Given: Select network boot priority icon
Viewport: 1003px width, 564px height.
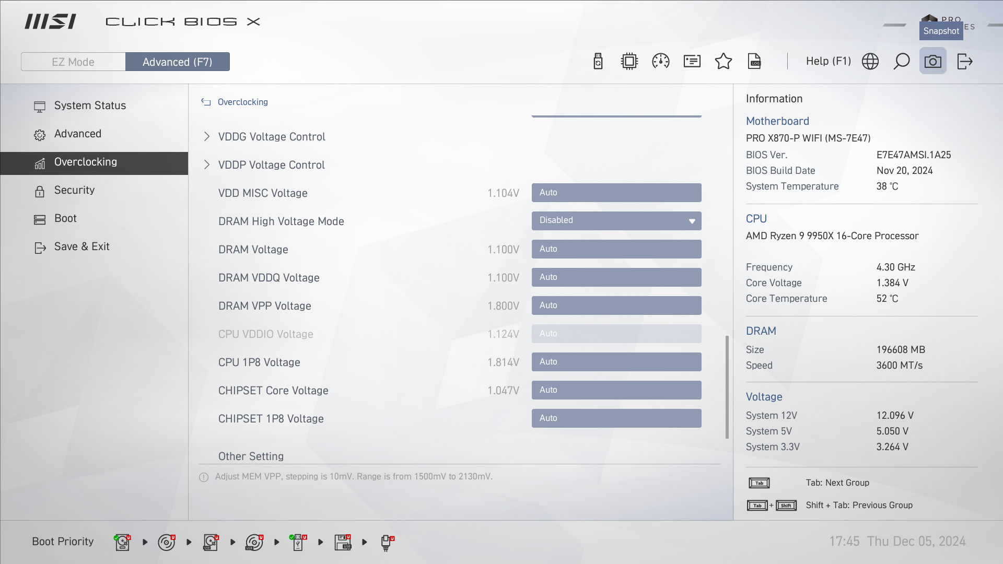Looking at the screenshot, I should point(387,543).
